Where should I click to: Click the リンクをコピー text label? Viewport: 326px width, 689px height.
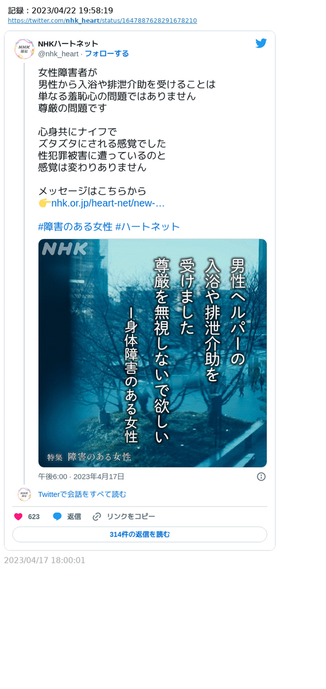pos(131,517)
